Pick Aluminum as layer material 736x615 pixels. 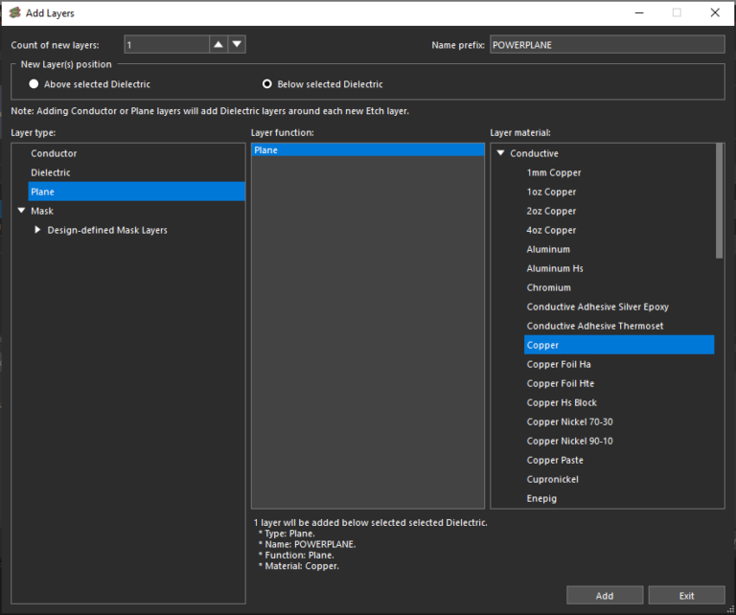[x=548, y=249]
